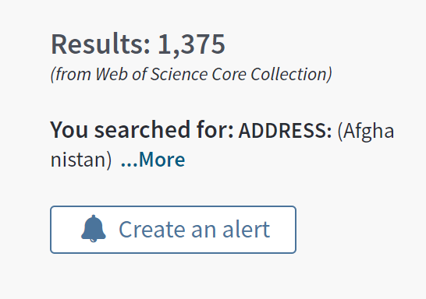The image size is (426, 299).
Task: Expand search query with ...More link
Action: coord(153,160)
